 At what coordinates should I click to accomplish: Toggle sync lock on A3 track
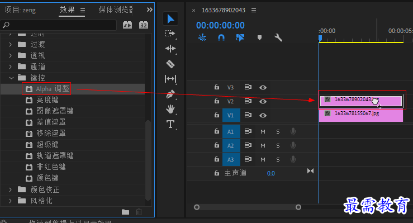[x=248, y=159]
